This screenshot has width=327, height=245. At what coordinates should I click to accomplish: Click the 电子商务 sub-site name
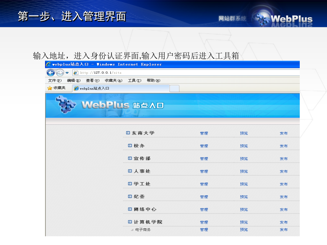coord(143,230)
